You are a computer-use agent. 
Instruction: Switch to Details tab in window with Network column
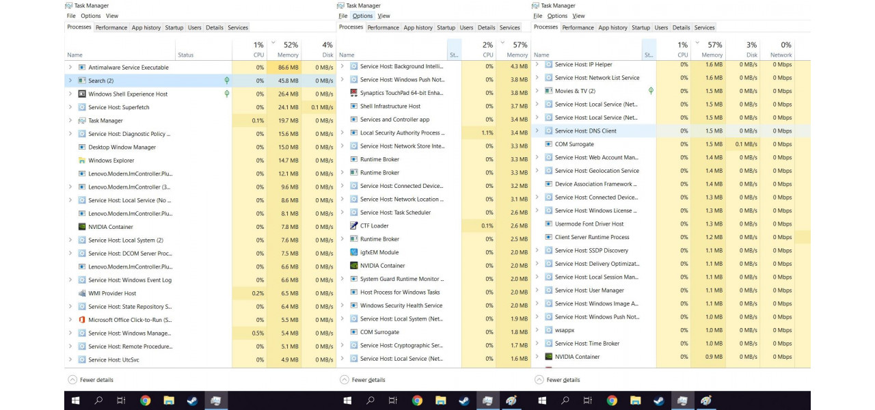(x=681, y=27)
